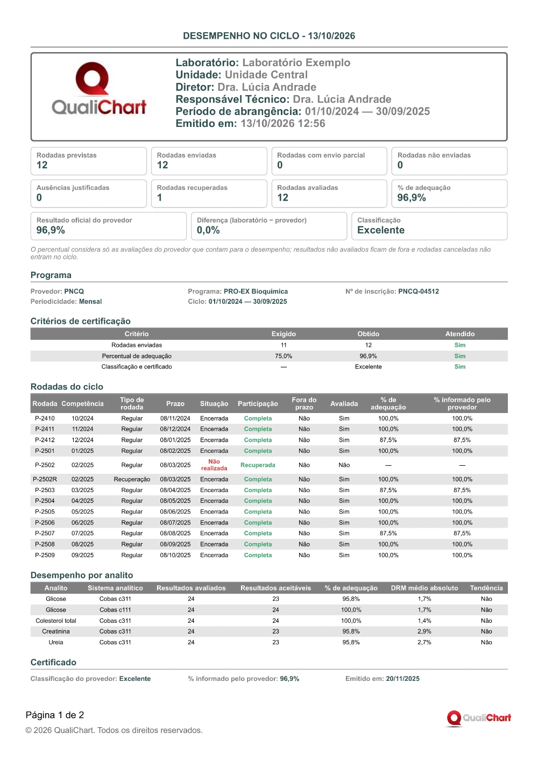Select the "Rodadas avaliadas" card
Viewport: 538px width, 761px height.
[329, 194]
